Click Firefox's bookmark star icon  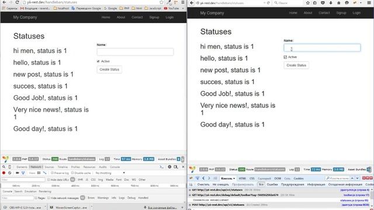308,3
